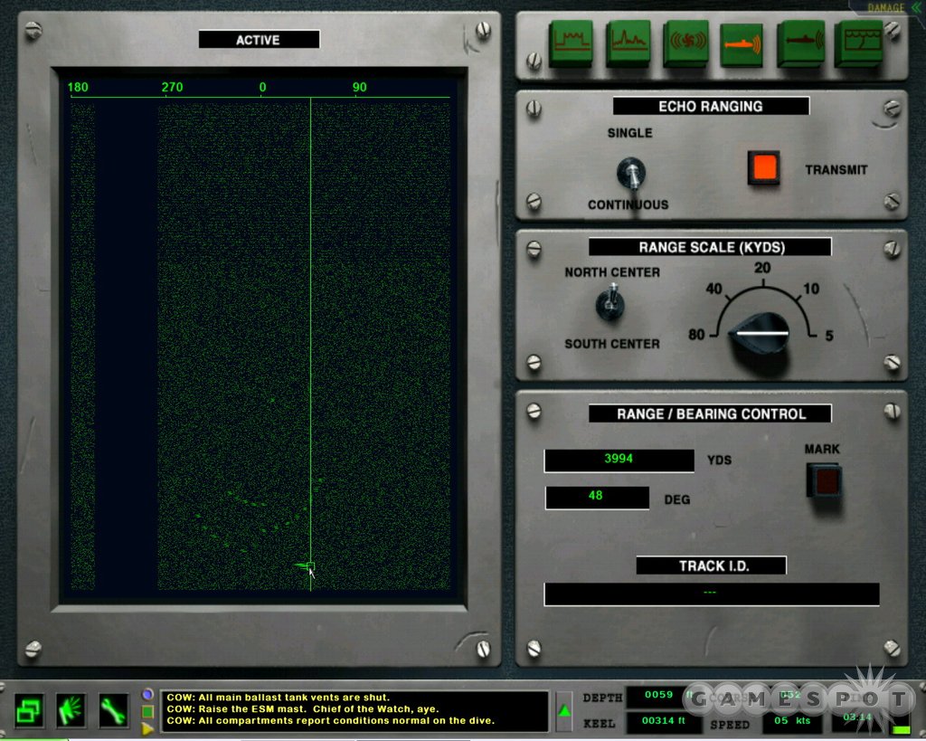Open the sound speed profile button
This screenshot has width=926, height=741.
(x=856, y=43)
